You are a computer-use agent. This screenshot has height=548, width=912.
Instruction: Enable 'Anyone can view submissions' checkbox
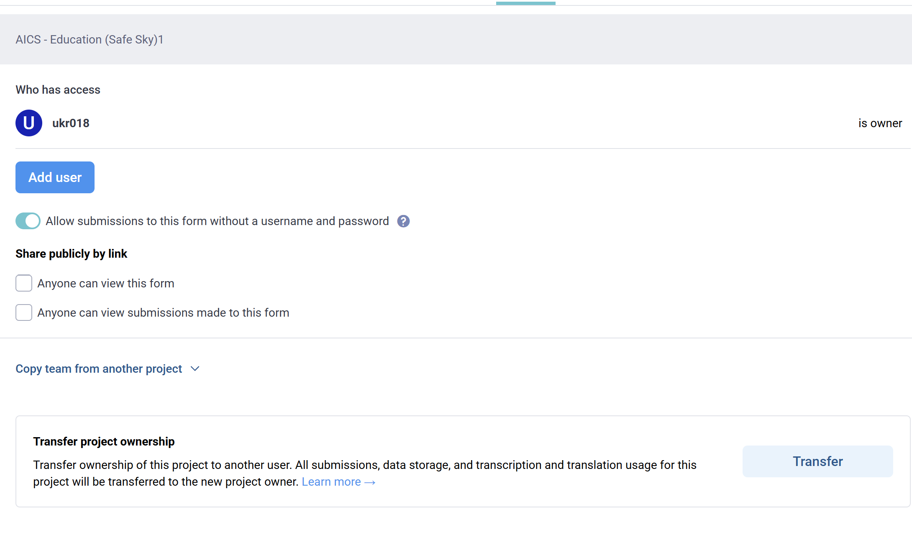click(x=24, y=312)
